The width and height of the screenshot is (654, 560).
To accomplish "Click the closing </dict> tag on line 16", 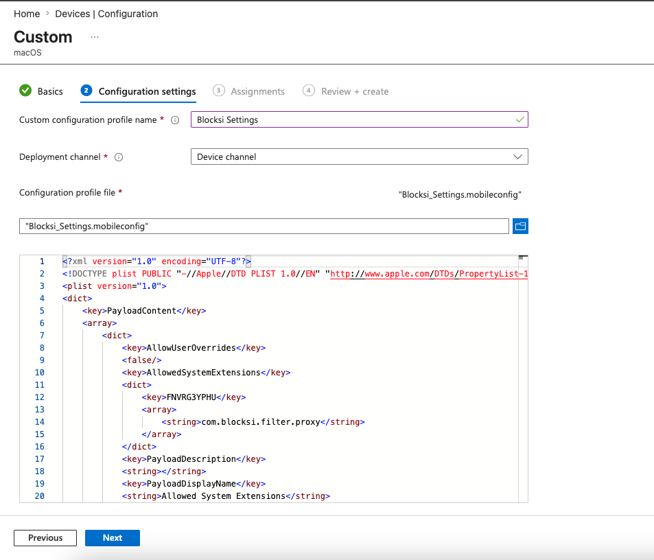I will tap(139, 447).
